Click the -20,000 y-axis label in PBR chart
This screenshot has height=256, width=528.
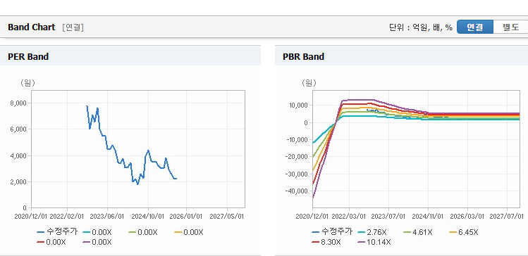pos(297,157)
